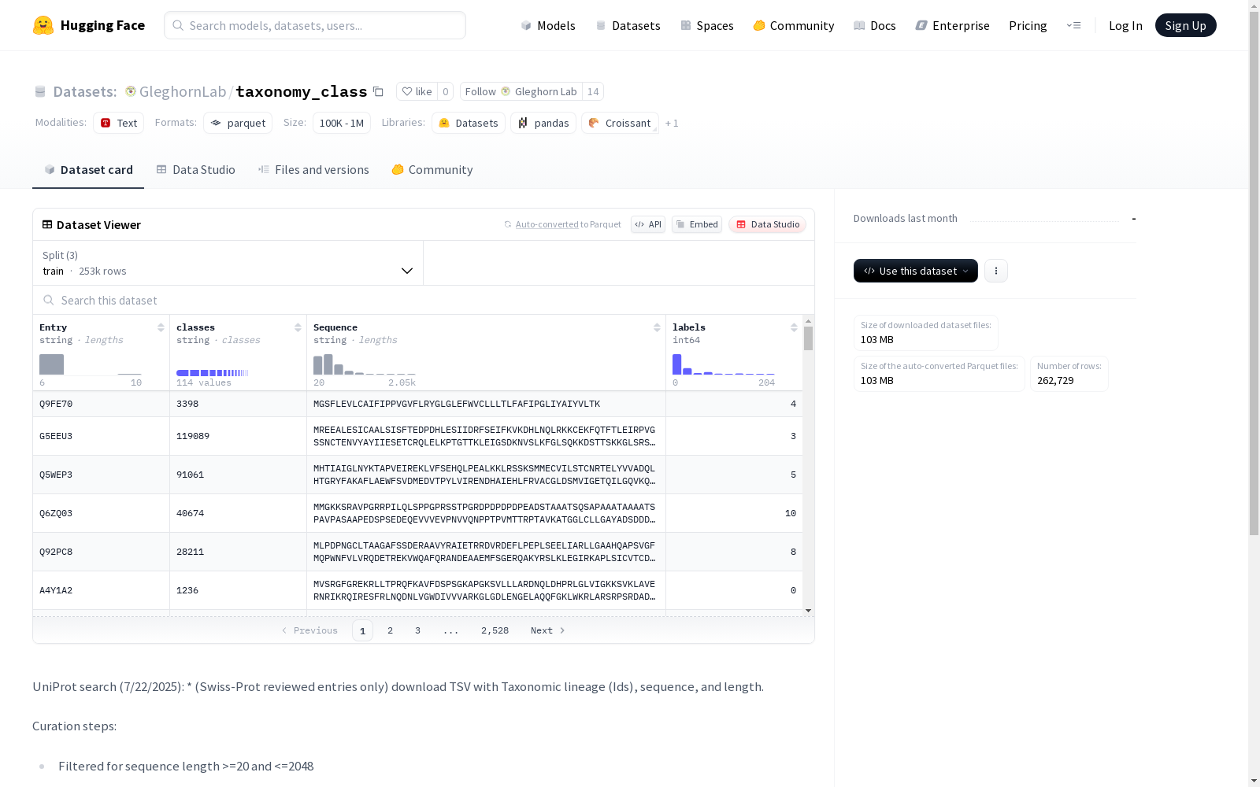This screenshot has width=1260, height=787.
Task: Click the Previous page button
Action: (309, 630)
